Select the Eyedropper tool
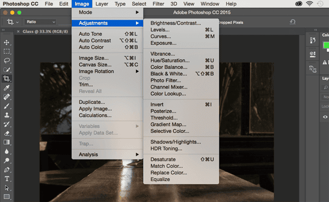The width and height of the screenshot is (329, 202). [7, 88]
